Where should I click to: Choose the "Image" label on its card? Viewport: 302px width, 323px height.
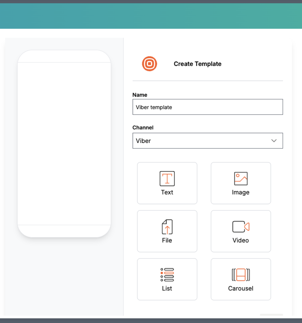point(241,192)
